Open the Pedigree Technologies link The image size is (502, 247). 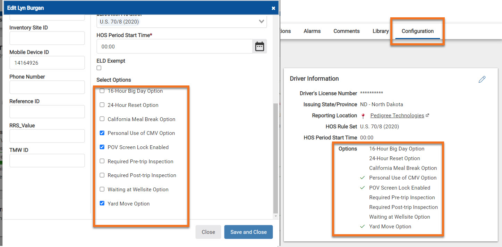[397, 116]
